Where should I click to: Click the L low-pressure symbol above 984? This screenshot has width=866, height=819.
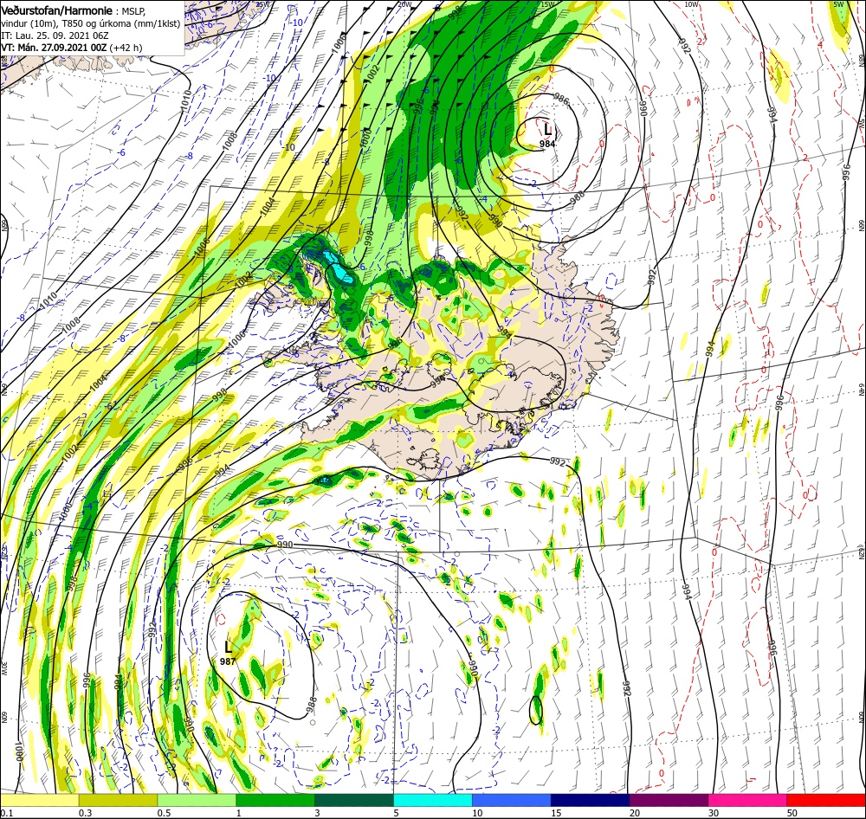(x=547, y=129)
